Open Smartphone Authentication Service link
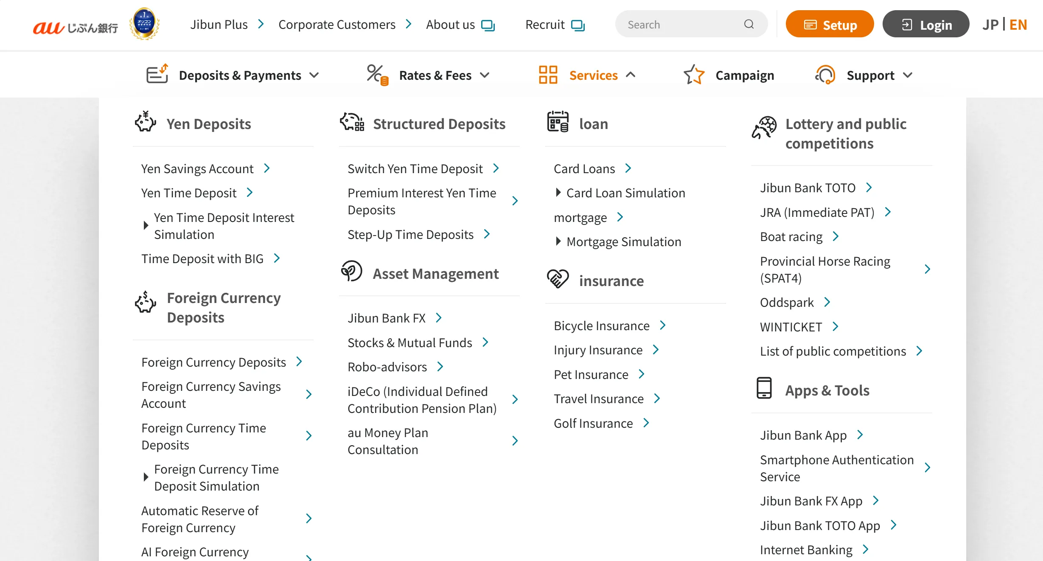Image resolution: width=1043 pixels, height=561 pixels. [x=837, y=468]
